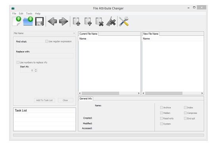Close the File Attribute Changer window

click(x=202, y=8)
